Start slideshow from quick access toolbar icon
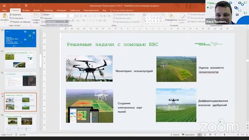249x140 pixels. point(26,5)
